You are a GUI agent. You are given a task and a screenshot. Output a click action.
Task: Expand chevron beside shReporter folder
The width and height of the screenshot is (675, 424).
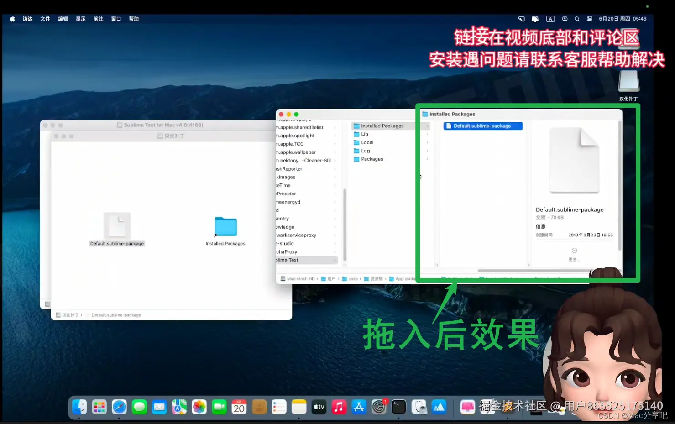(335, 169)
